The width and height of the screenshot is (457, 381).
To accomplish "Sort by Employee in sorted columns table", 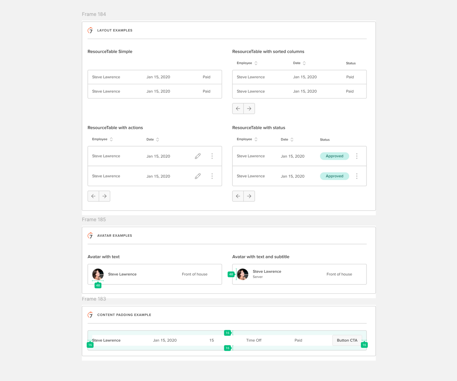I will coord(256,63).
